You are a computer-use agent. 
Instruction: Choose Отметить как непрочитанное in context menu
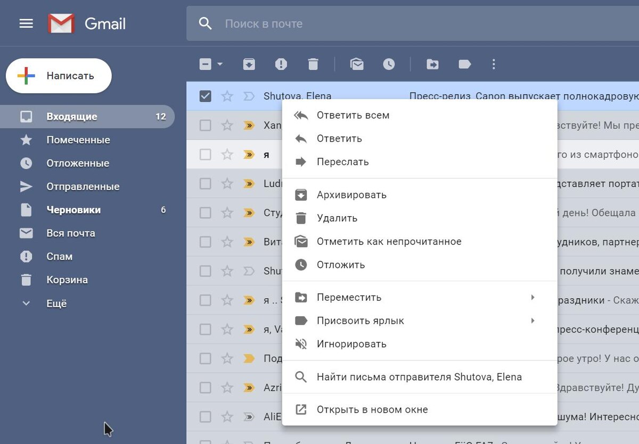420,242
